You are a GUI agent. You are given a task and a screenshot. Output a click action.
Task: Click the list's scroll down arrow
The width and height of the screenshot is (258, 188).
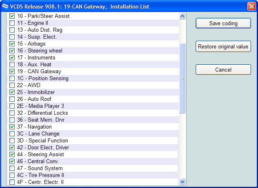point(182,182)
